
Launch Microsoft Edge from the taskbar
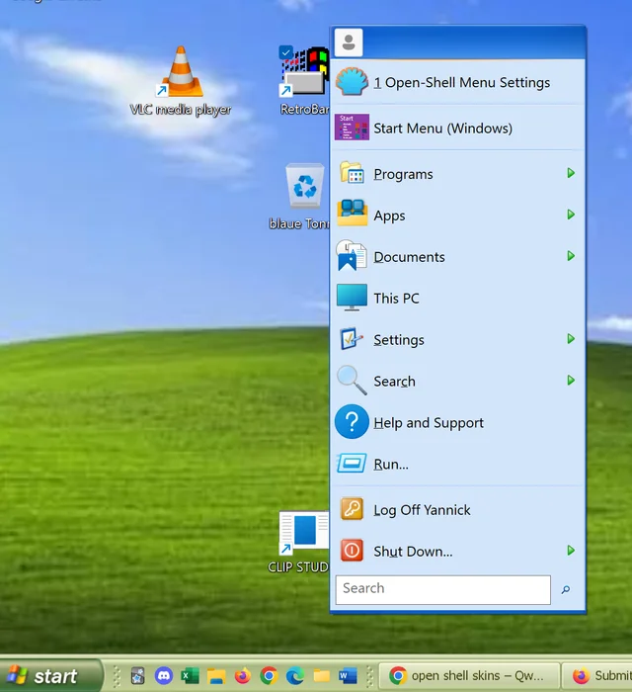295,675
